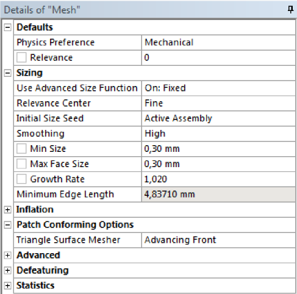Expand the Inflation section
The image size is (297, 294).
coord(7,210)
